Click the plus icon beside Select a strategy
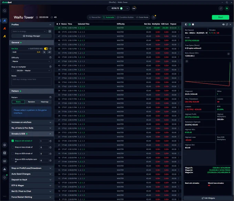 pyautogui.click(x=50, y=31)
